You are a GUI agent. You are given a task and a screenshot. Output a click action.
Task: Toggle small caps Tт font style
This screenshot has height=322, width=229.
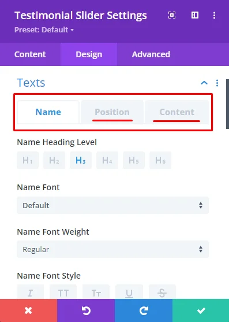96,292
